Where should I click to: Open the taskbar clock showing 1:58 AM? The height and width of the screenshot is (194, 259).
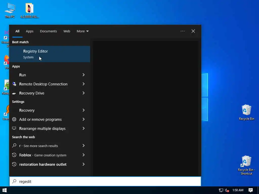[x=238, y=190]
